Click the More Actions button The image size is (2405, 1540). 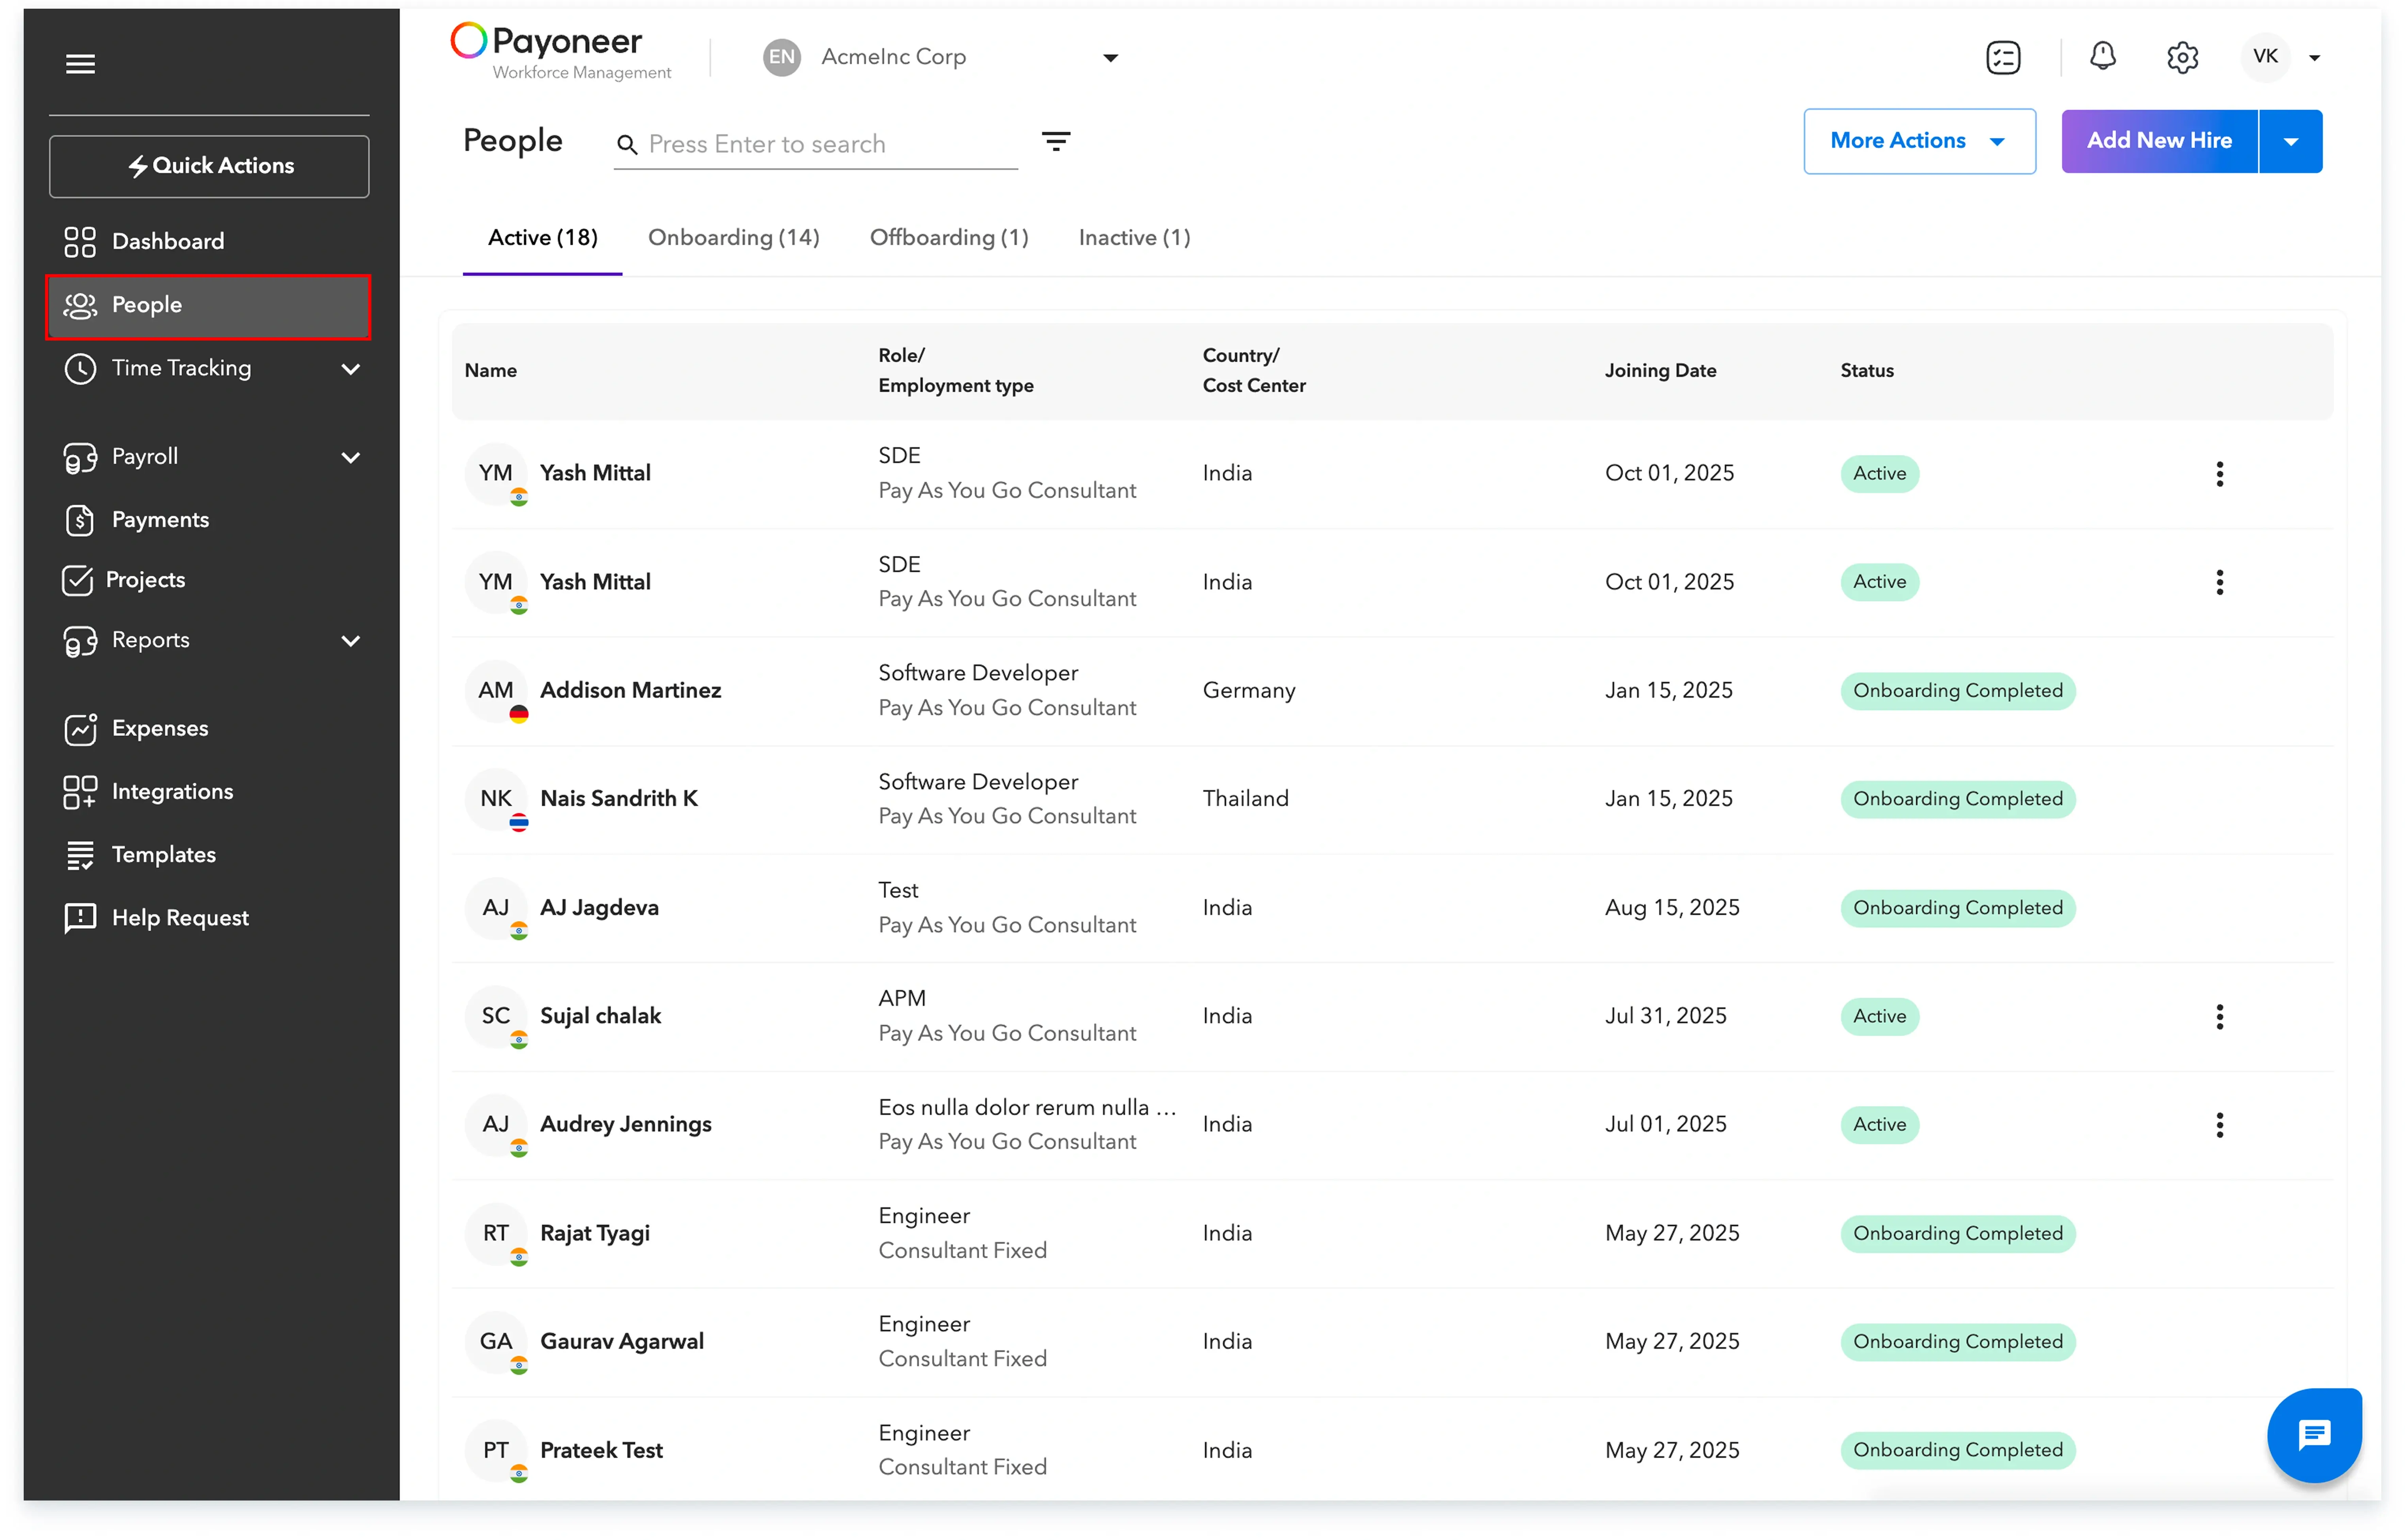tap(1917, 141)
